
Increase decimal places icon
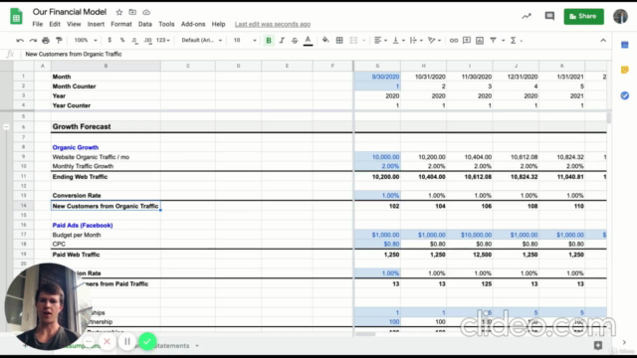(x=148, y=40)
